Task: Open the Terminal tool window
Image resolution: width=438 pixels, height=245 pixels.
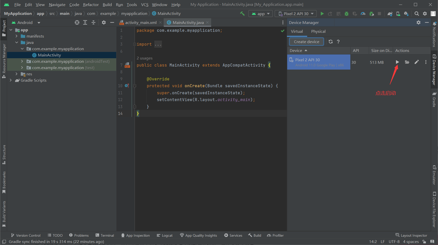Action: pos(105,235)
